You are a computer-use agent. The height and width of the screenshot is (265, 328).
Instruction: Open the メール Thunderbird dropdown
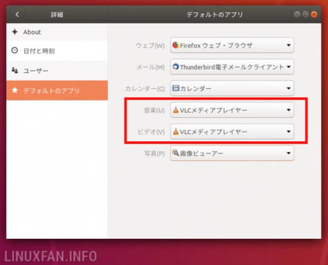click(232, 67)
